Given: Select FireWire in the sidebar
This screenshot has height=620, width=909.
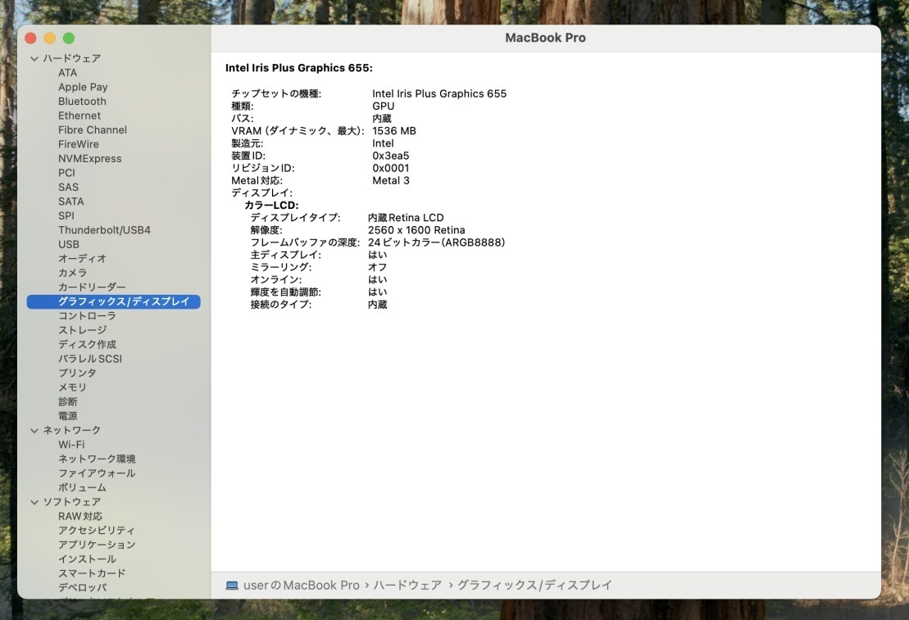Looking at the screenshot, I should [78, 144].
